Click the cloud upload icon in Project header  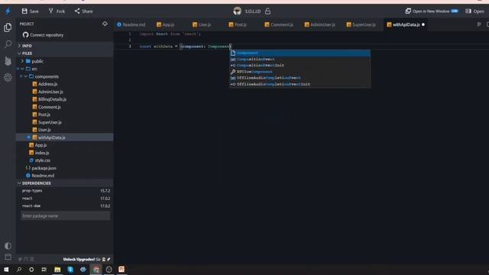pos(105,24)
